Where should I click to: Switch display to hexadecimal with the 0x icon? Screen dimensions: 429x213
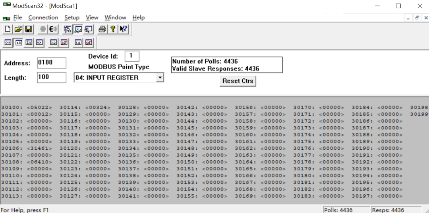pos(39,42)
